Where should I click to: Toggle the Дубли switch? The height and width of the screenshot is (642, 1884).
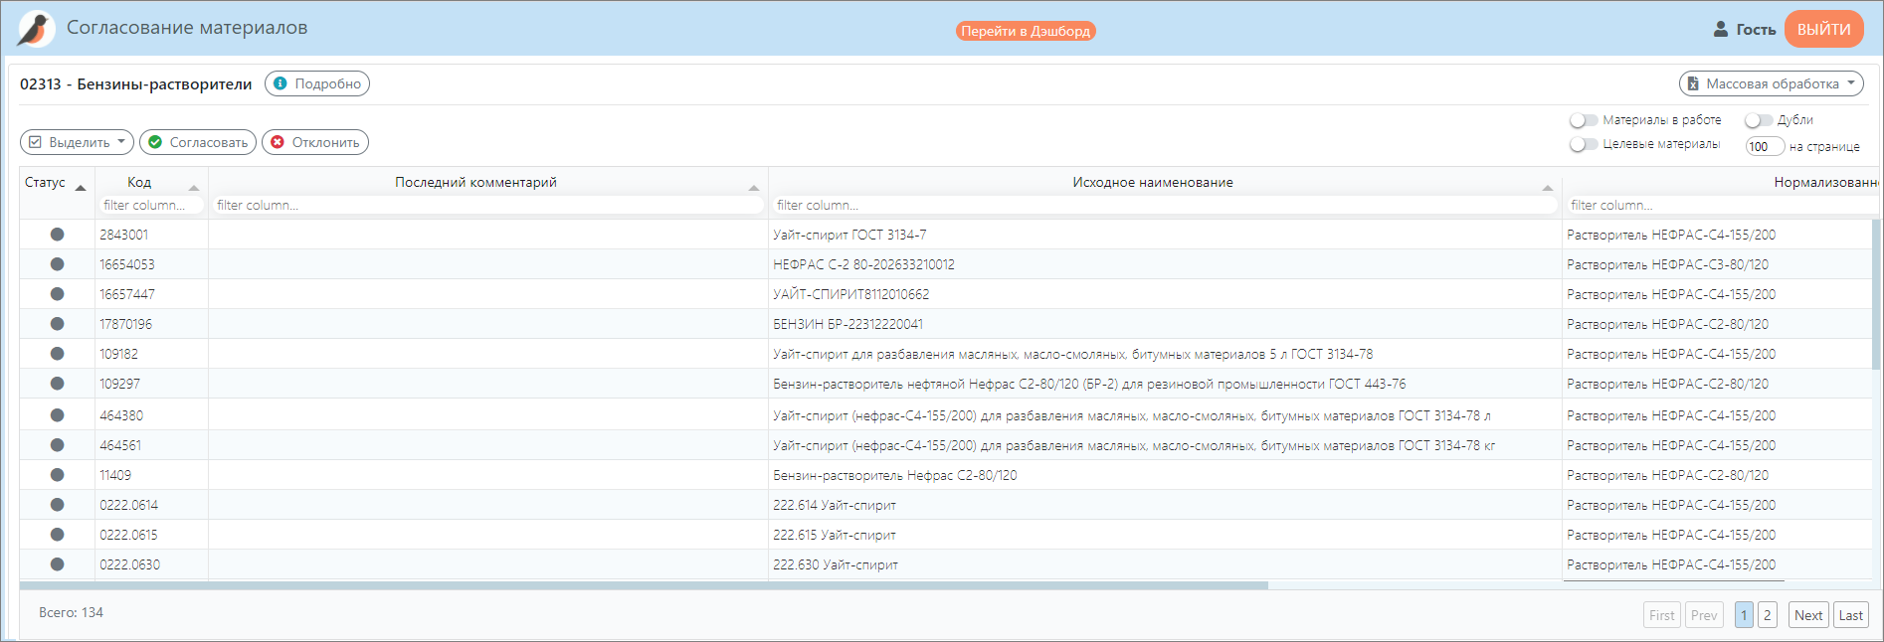coord(1758,120)
